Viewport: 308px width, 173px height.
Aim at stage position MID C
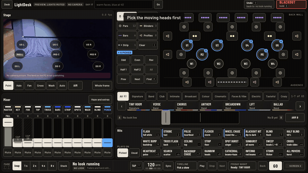56,54
